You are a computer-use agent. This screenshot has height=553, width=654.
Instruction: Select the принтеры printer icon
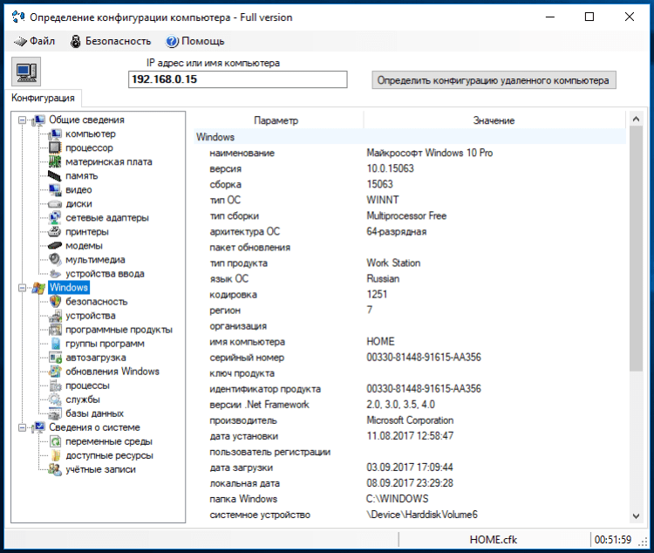[x=55, y=232]
